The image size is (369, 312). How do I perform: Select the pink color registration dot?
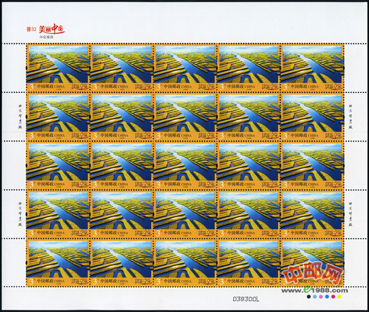[321, 297]
